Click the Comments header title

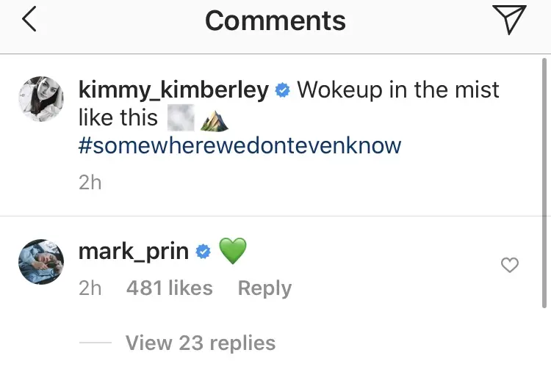tap(275, 21)
